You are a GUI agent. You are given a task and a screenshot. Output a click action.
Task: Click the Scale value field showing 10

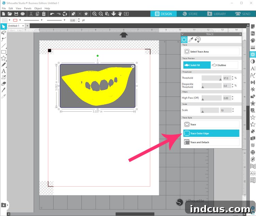pos(226,110)
